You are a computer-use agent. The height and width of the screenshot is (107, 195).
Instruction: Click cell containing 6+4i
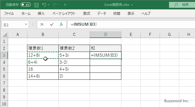point(43,62)
